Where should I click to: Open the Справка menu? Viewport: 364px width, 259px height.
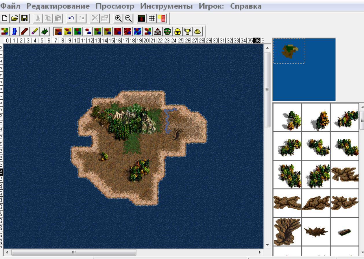(x=246, y=6)
